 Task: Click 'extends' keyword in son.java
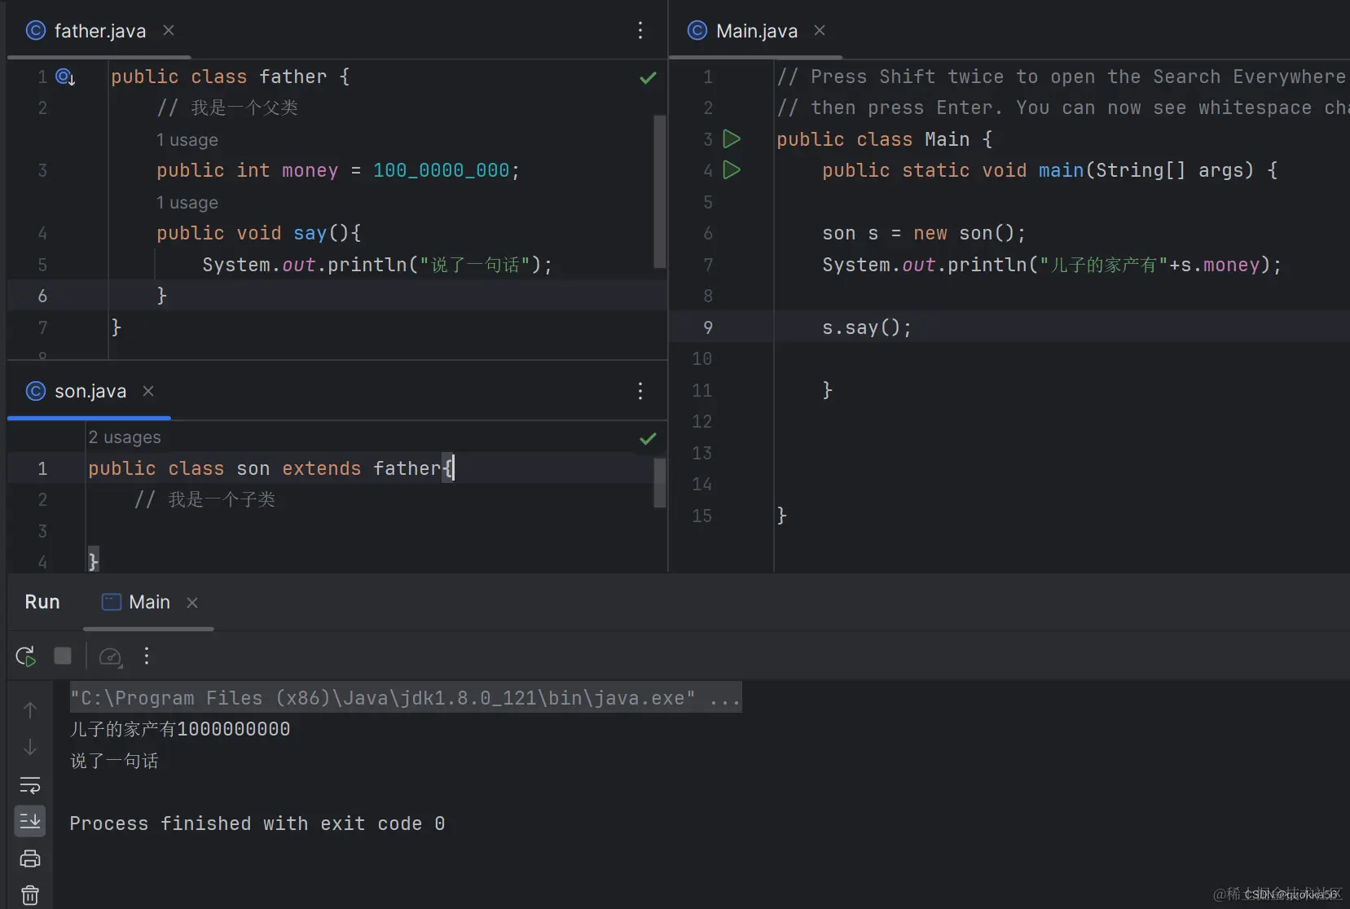click(321, 468)
